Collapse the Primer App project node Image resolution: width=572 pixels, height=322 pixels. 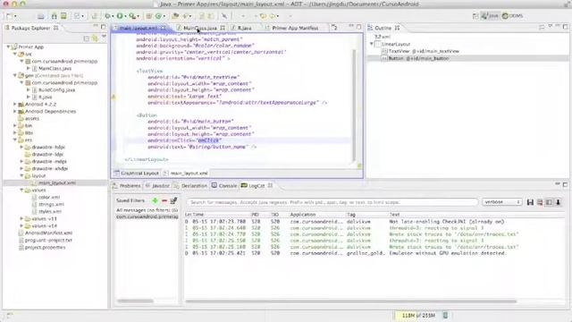tap(8, 47)
